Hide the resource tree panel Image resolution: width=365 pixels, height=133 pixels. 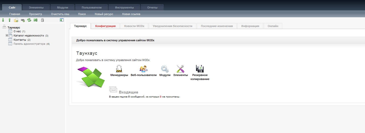point(62,20)
